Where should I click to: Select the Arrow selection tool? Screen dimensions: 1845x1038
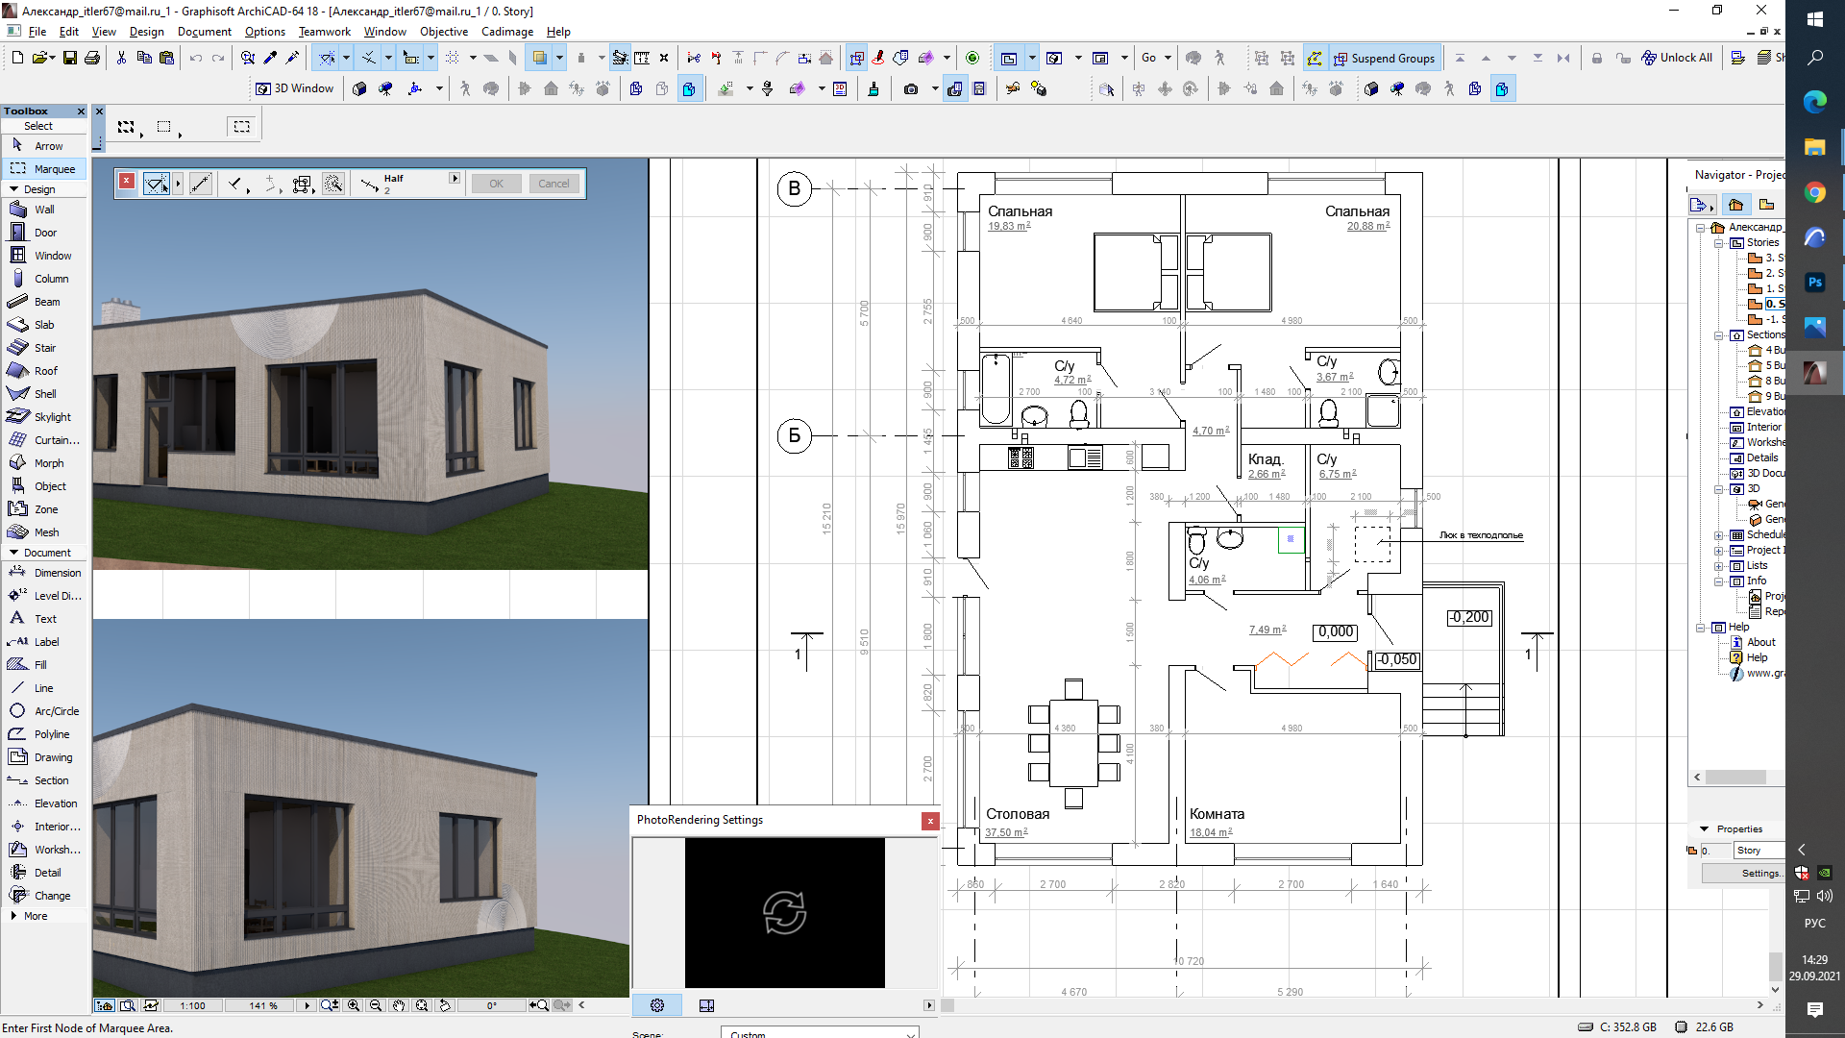[x=44, y=146]
